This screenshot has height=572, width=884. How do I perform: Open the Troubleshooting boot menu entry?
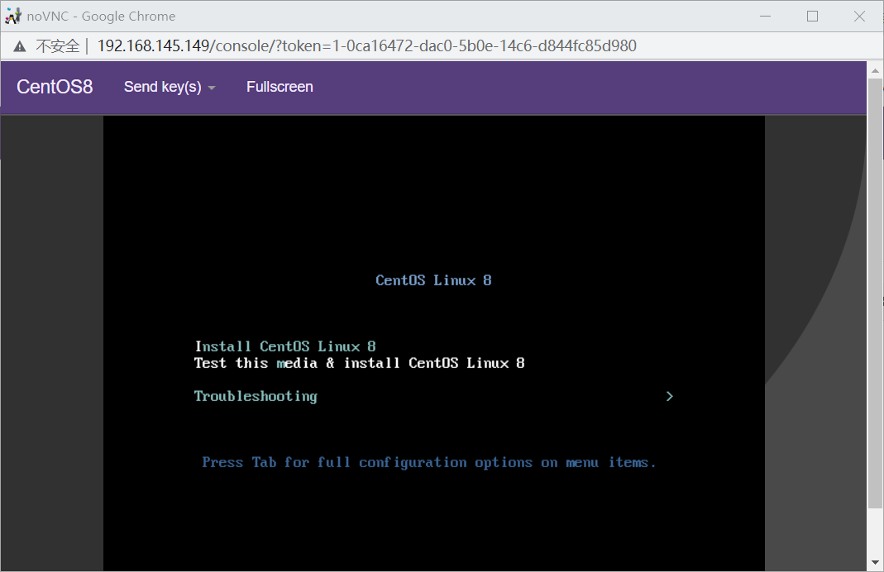[256, 396]
